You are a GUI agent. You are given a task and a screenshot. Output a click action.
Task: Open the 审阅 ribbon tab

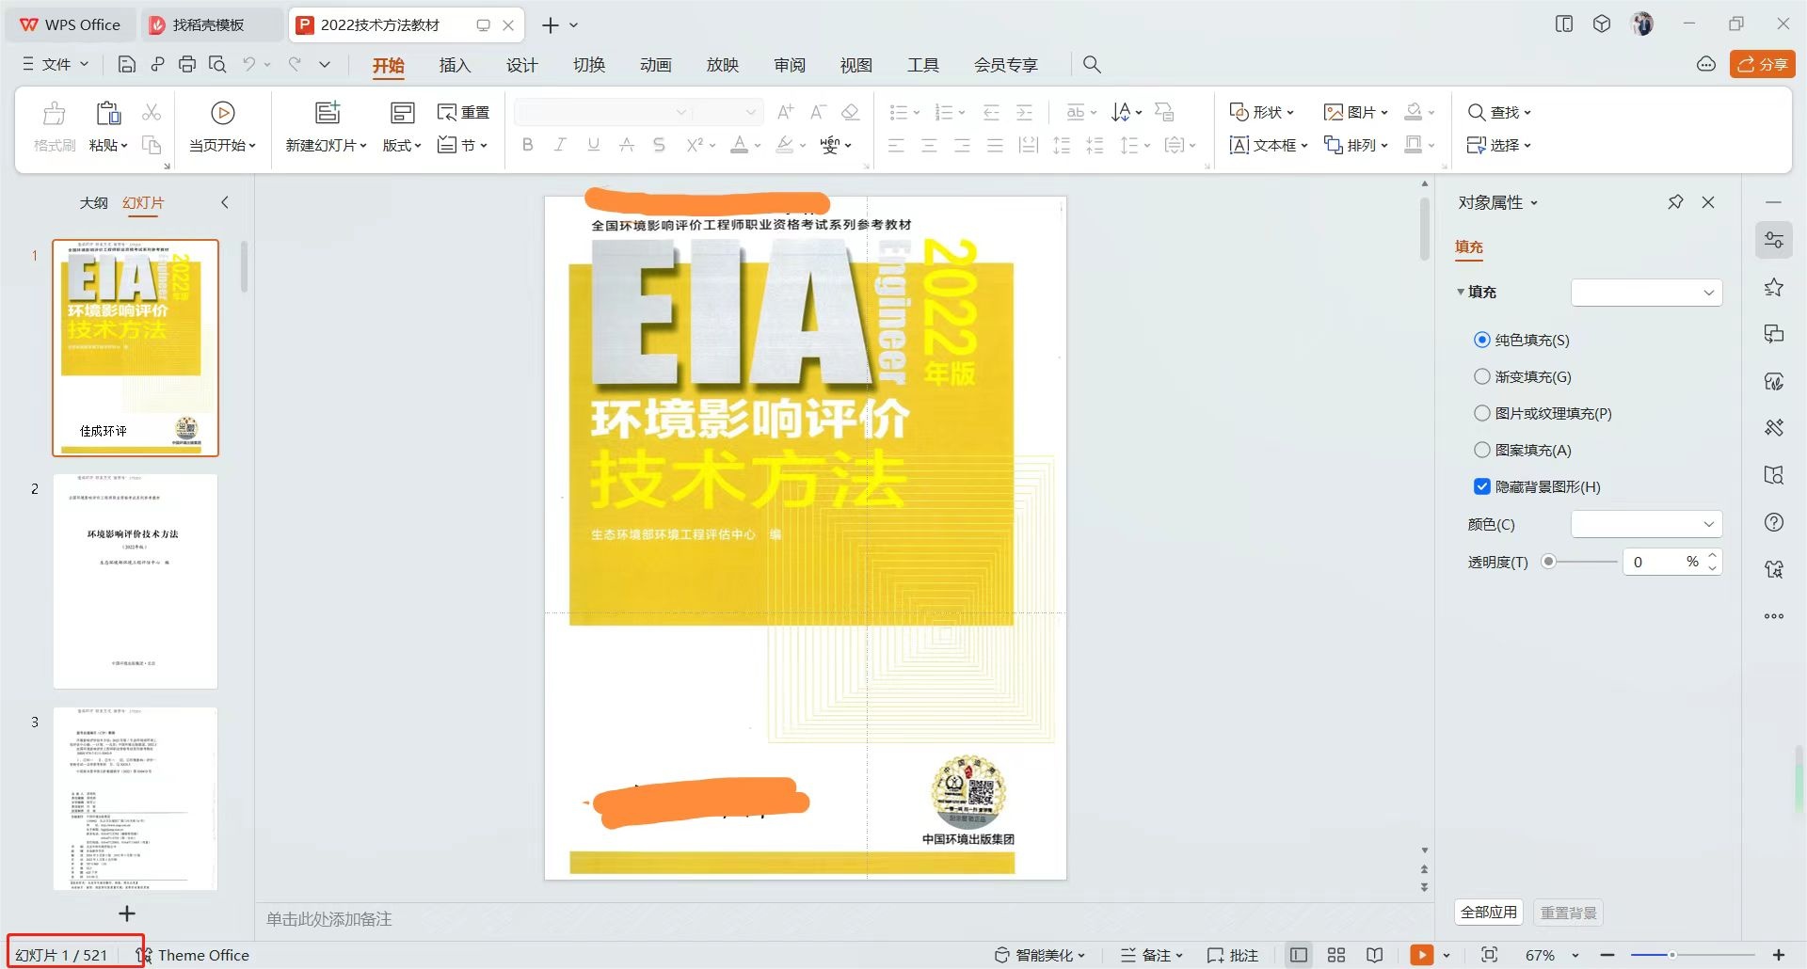point(790,64)
